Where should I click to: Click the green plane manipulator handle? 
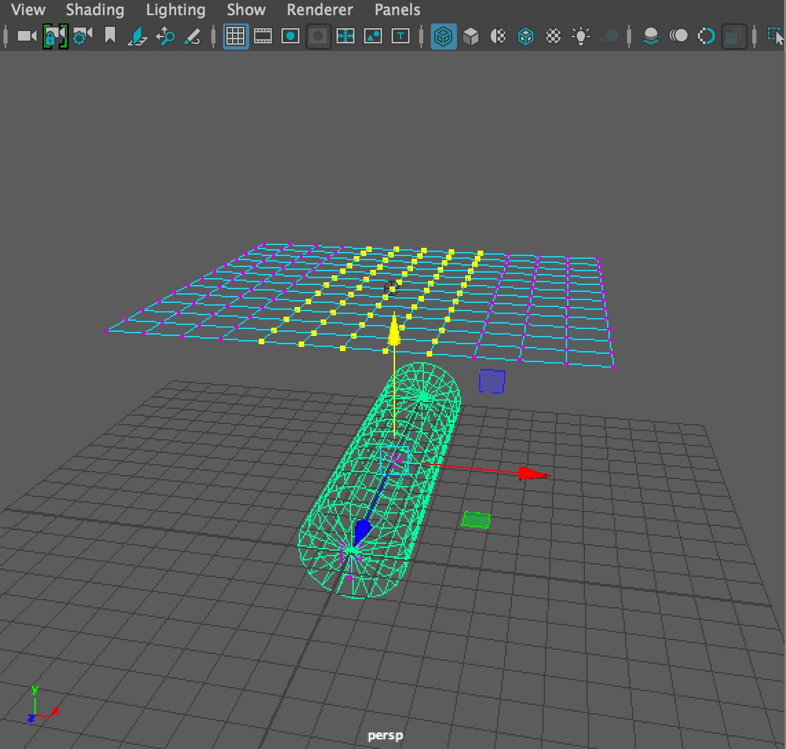[x=476, y=520]
